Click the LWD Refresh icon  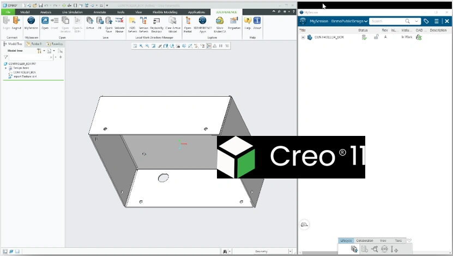pyautogui.click(x=132, y=21)
